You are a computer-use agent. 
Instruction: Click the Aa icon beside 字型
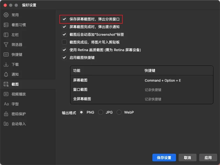pos(6,104)
